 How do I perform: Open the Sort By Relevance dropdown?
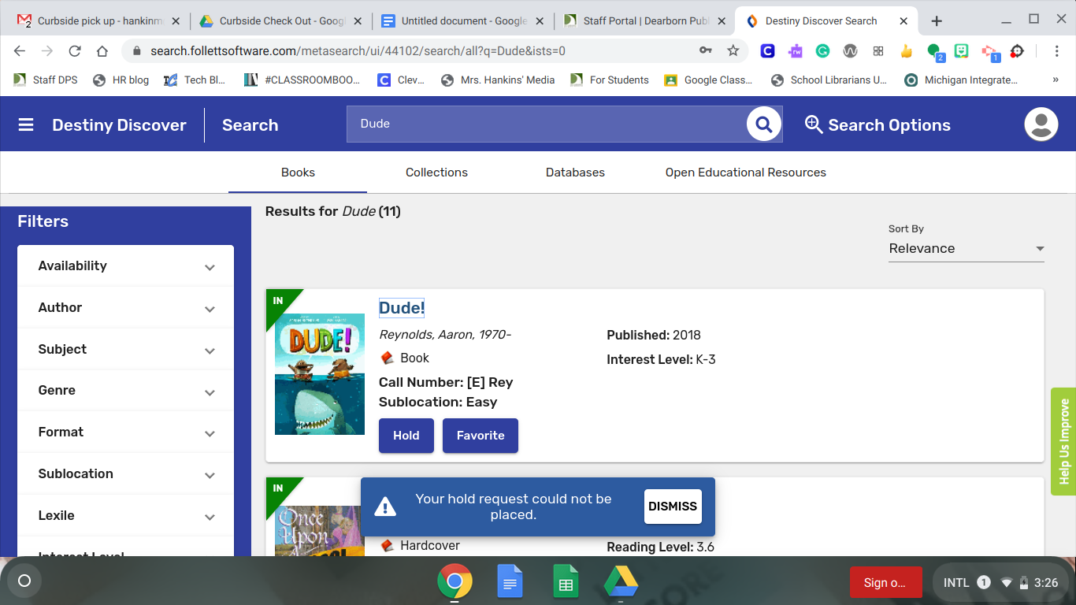pyautogui.click(x=966, y=248)
